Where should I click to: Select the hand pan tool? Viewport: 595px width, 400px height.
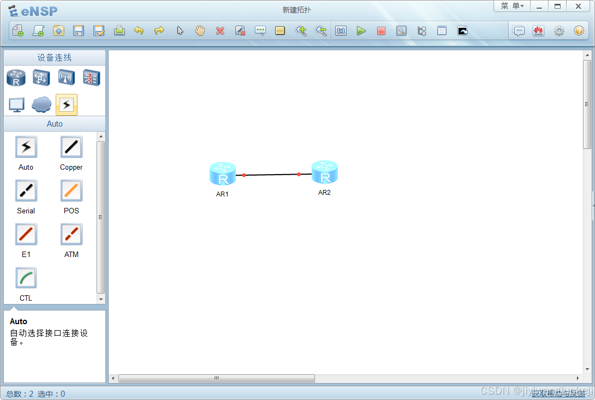pos(200,31)
